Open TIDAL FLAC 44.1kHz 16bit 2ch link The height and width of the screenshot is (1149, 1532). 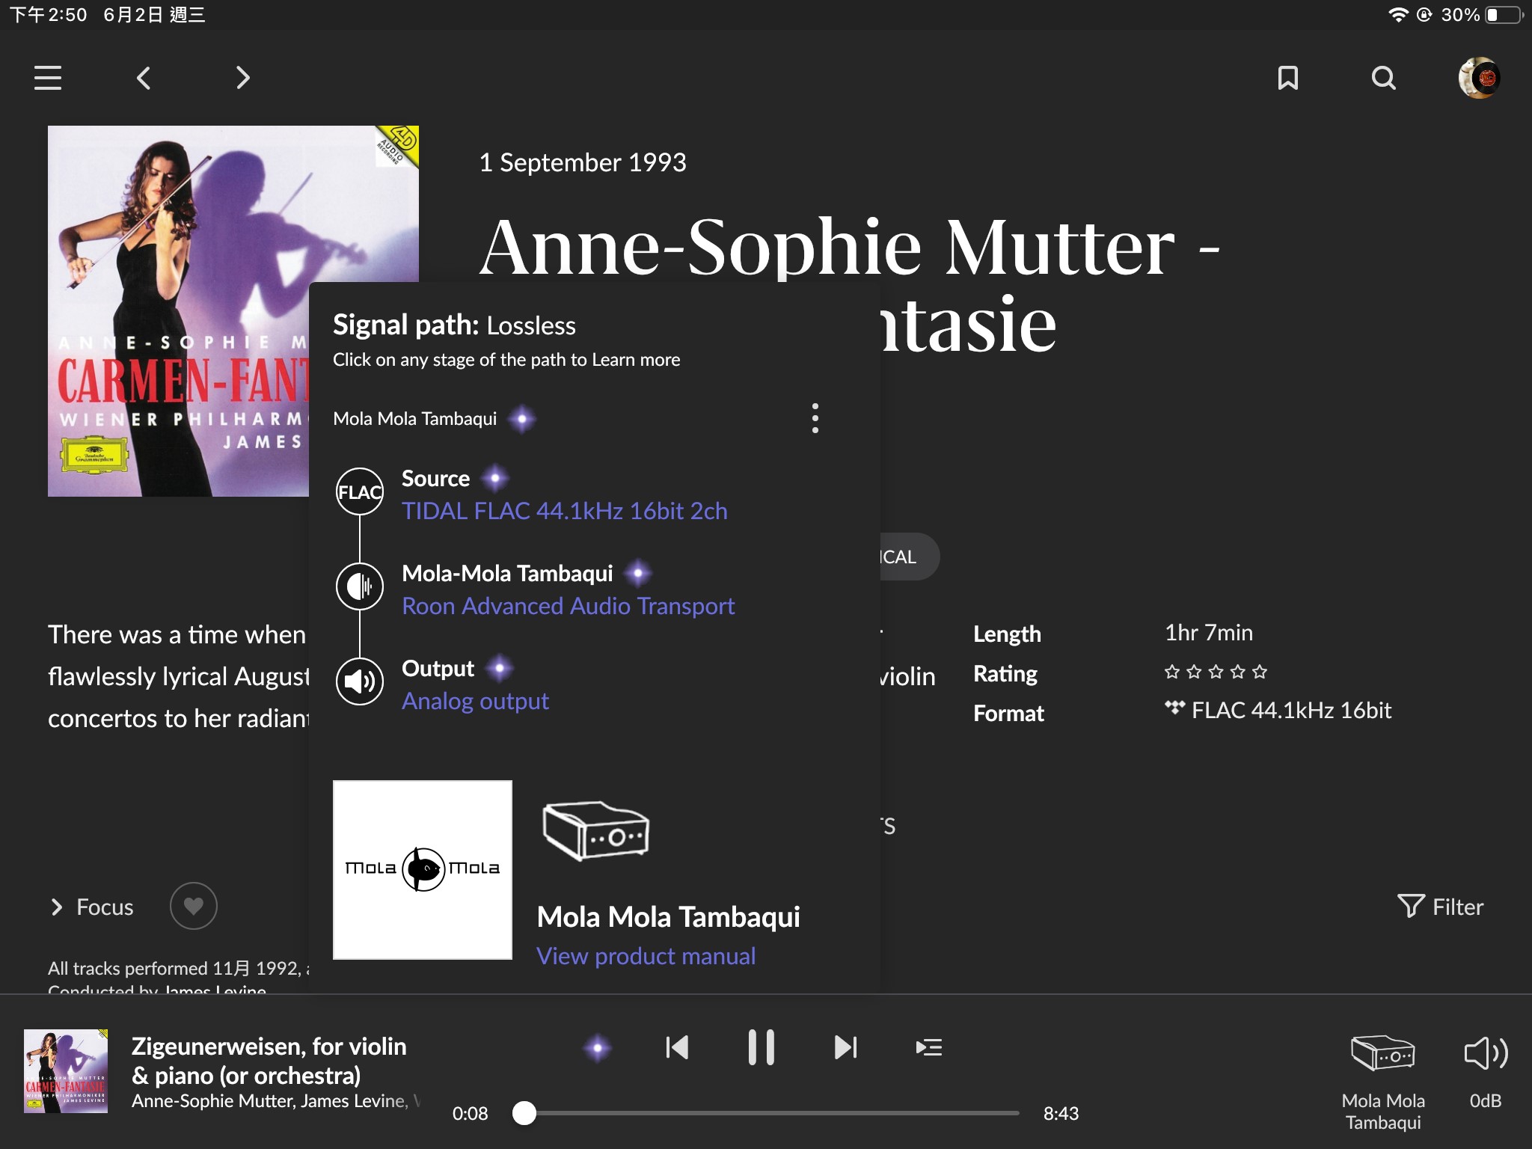tap(565, 511)
